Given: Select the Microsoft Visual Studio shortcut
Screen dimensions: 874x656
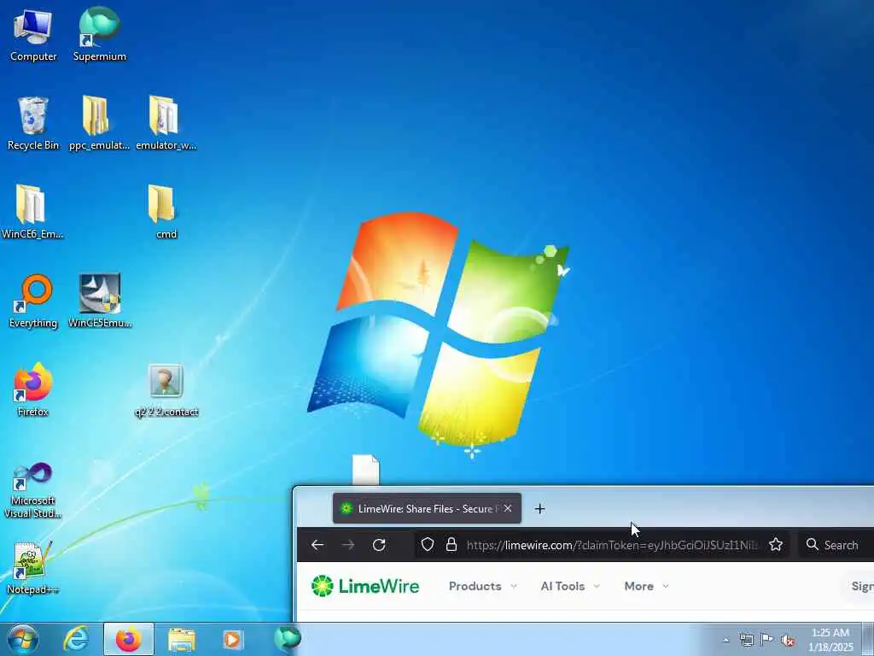Looking at the screenshot, I should click(x=33, y=490).
